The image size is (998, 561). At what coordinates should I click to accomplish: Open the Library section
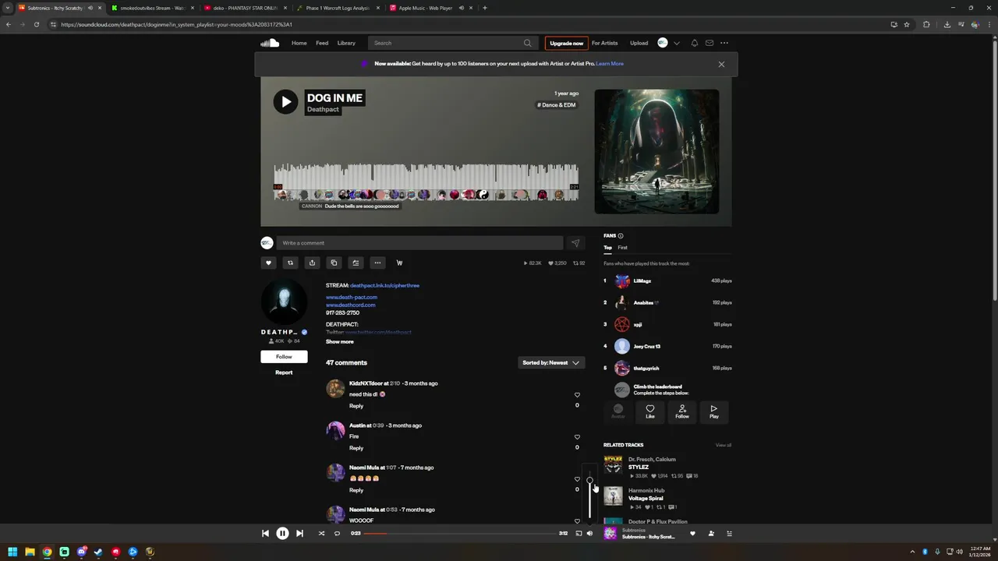point(346,43)
